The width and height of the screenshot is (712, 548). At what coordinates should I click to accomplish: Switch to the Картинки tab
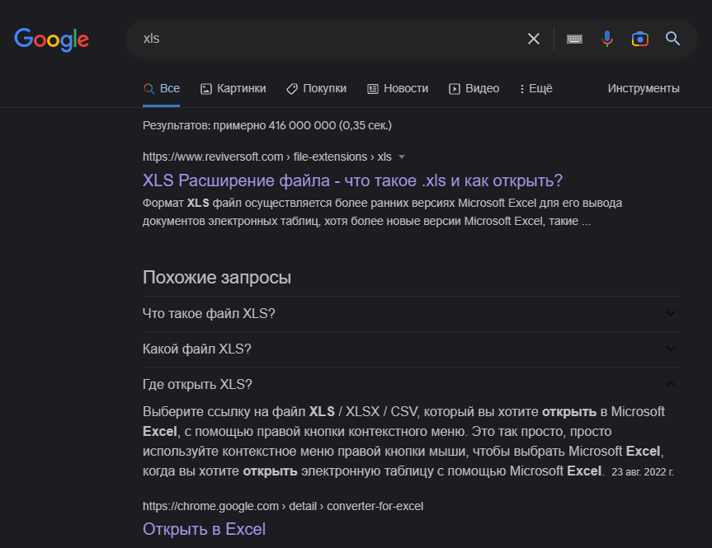click(x=233, y=88)
